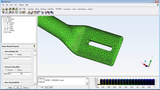Enable the Log checkbox in the message panel
Image resolution: width=160 pixels, height=90 pixels.
click(x=39, y=87)
